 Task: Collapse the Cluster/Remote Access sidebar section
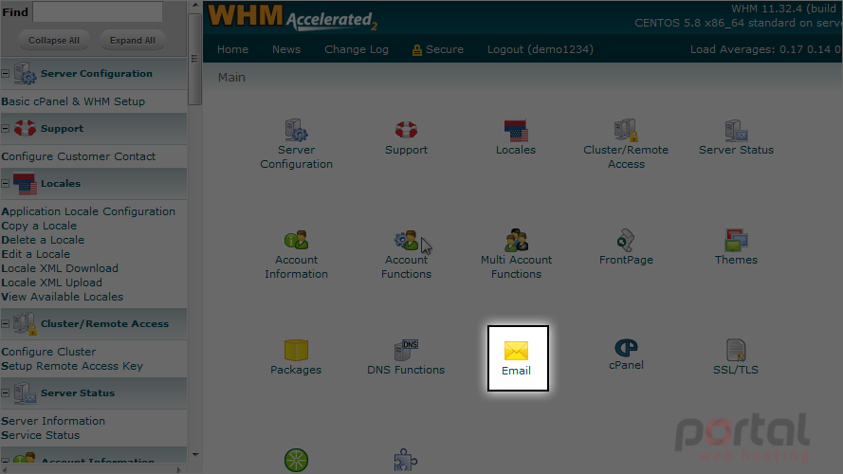[6, 323]
